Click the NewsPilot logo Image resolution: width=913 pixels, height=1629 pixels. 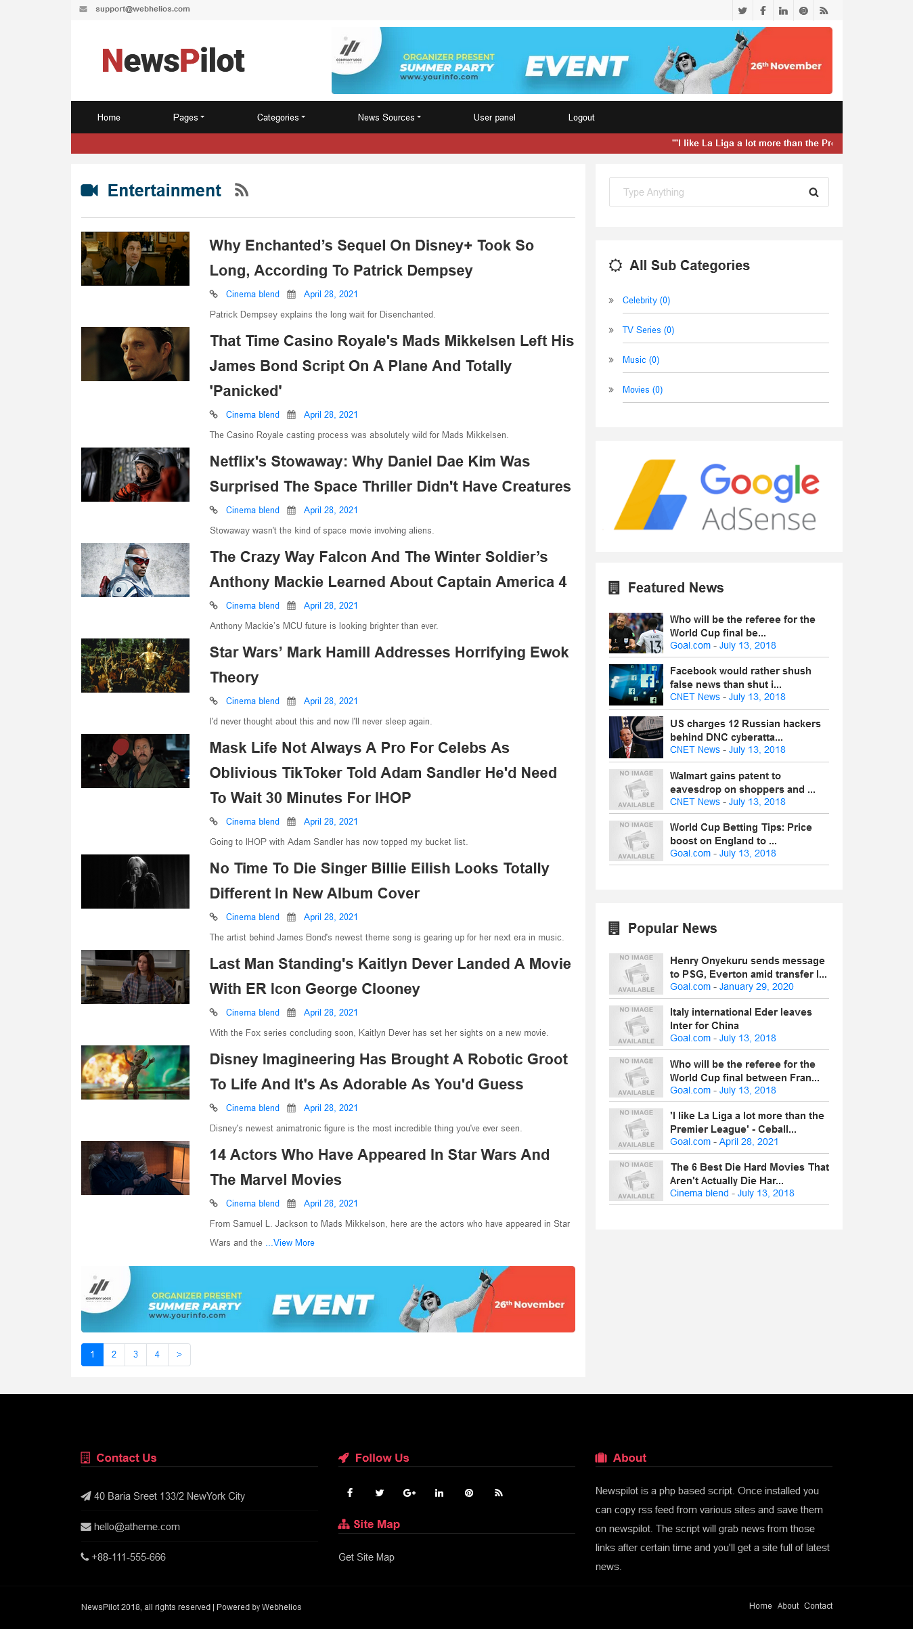point(173,60)
